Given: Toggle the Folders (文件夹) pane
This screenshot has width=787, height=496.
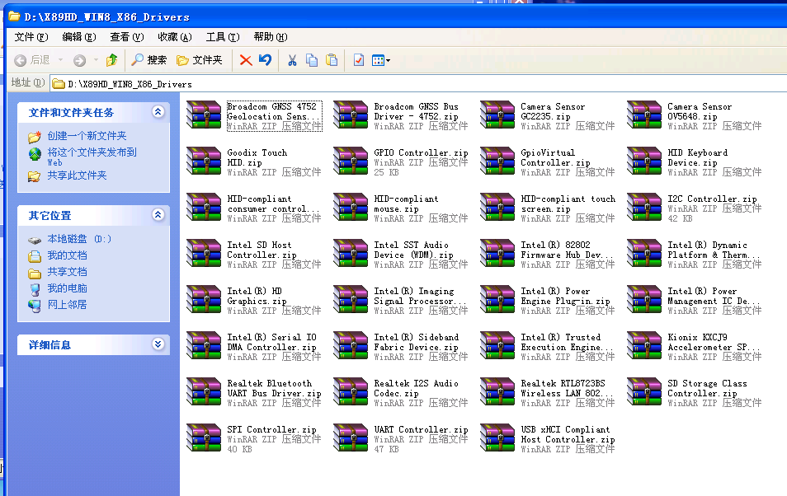Looking at the screenshot, I should click(x=200, y=60).
